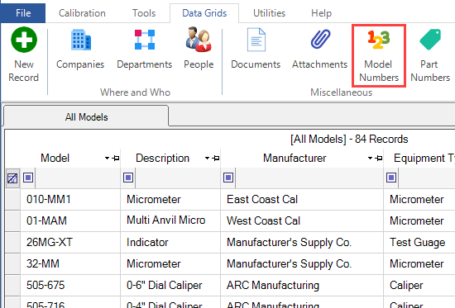The width and height of the screenshot is (455, 308).
Task: Select the row header for 010-MM1
Action: 12,199
